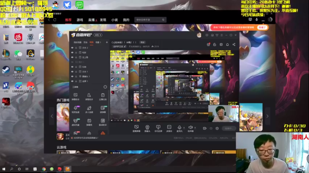
Task: Collapse the 工具箱 panel with the minus icon
Action: point(105,87)
